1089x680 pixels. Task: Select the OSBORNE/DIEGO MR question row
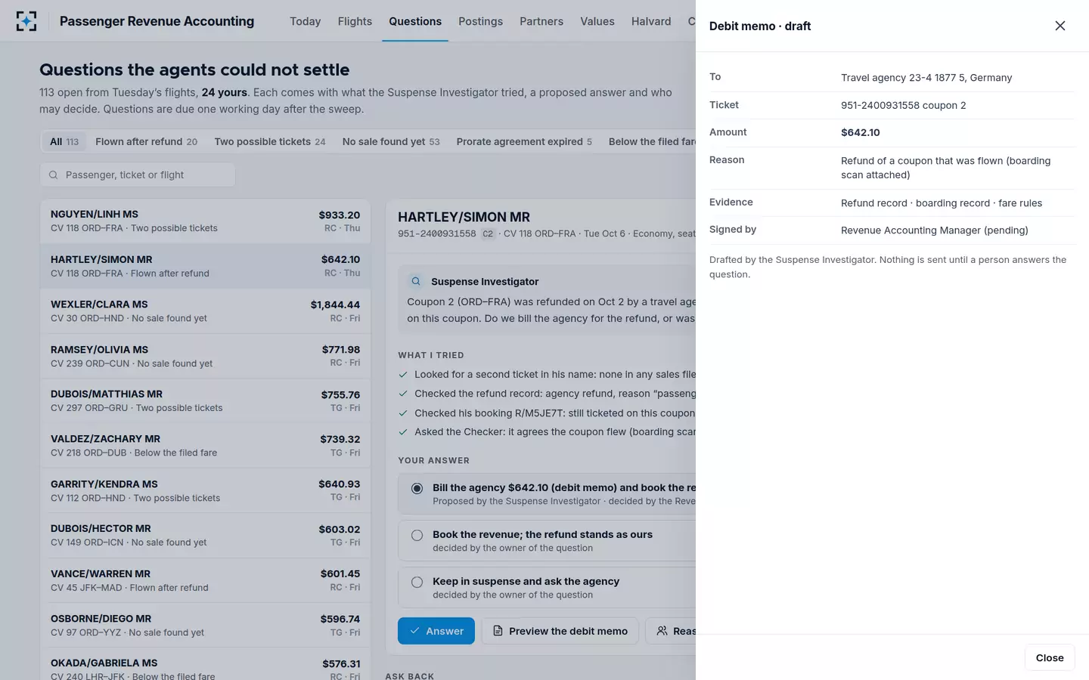[x=206, y=625]
